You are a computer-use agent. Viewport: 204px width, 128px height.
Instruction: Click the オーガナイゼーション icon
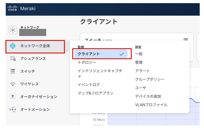click(13, 97)
